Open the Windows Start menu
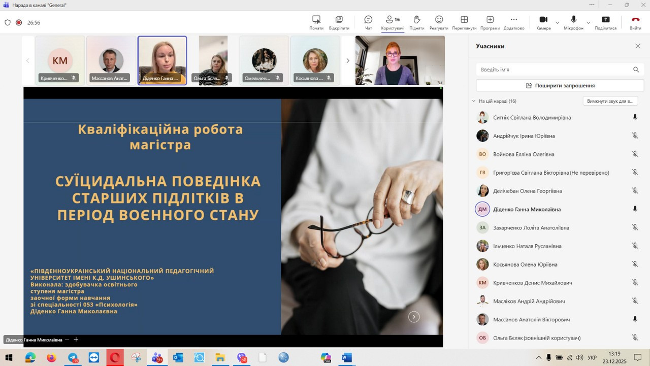650x366 pixels. coord(9,358)
